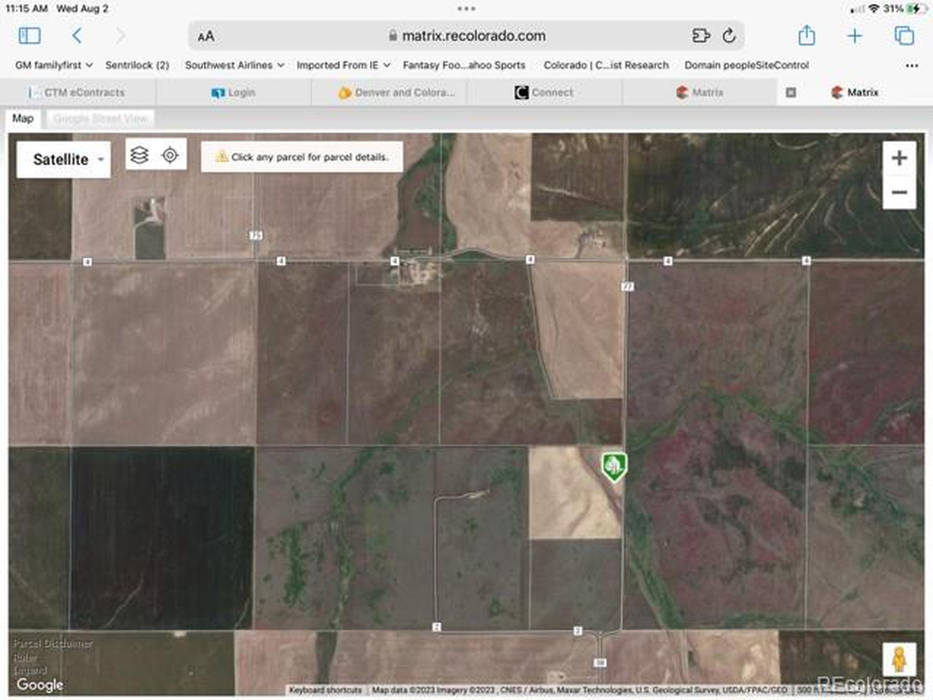Image resolution: width=933 pixels, height=700 pixels.
Task: Open the Safari tab overview icon
Action: point(904,36)
